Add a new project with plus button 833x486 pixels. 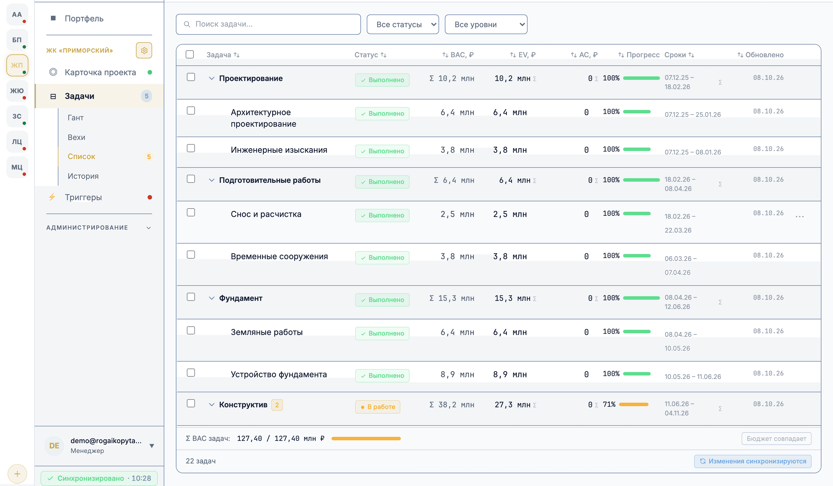17,474
